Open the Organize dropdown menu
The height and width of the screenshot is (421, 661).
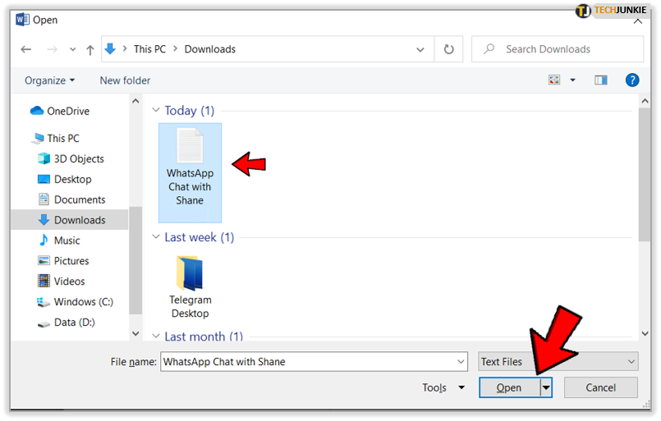coord(49,80)
